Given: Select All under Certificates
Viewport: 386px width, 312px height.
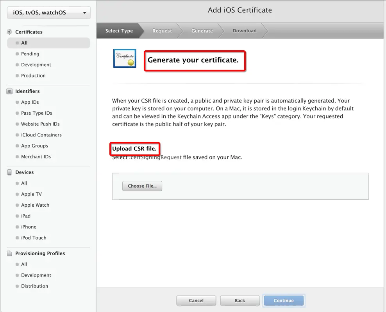Looking at the screenshot, I should [48, 43].
